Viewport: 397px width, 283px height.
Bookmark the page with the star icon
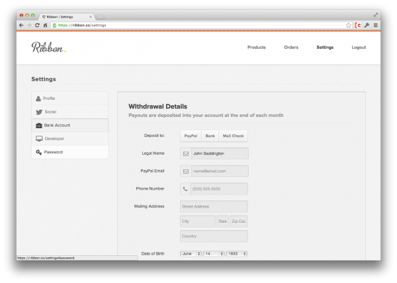pos(349,25)
